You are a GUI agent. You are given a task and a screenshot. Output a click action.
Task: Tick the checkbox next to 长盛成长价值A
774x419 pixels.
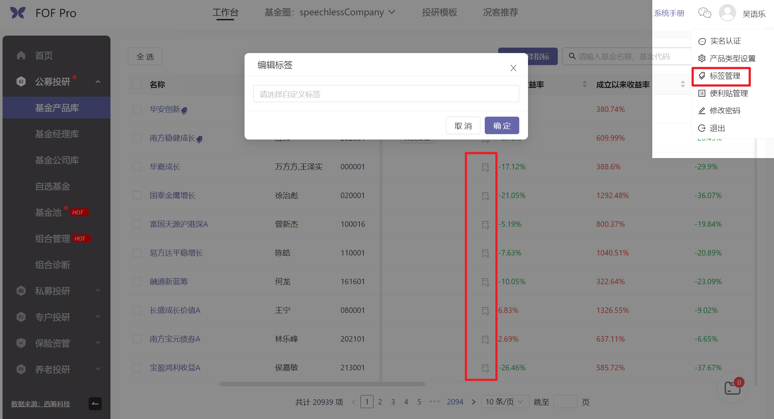(x=137, y=310)
